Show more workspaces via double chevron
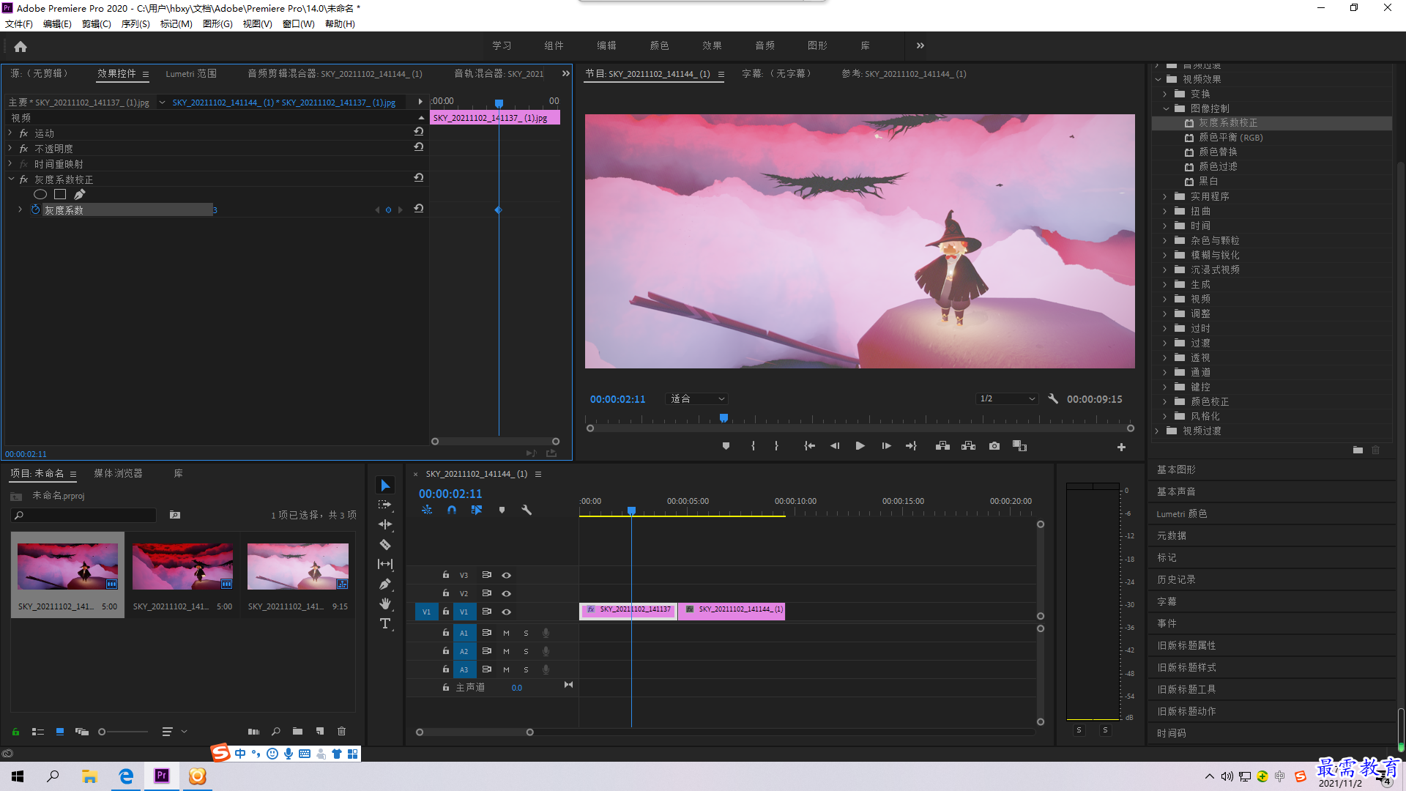1406x791 pixels. (920, 45)
